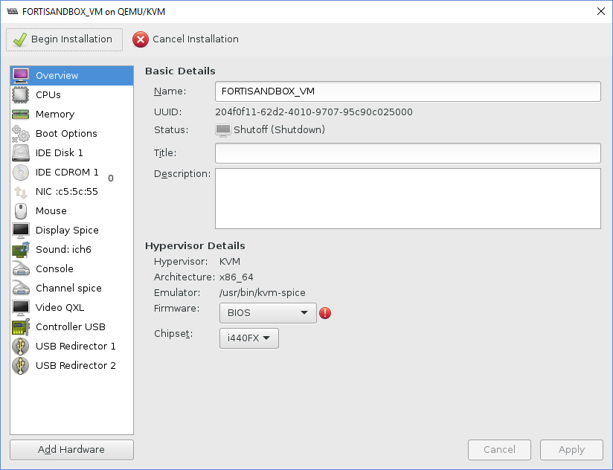Image resolution: width=613 pixels, height=470 pixels.
Task: Select the Video QXL monitor icon
Action: click(x=21, y=307)
